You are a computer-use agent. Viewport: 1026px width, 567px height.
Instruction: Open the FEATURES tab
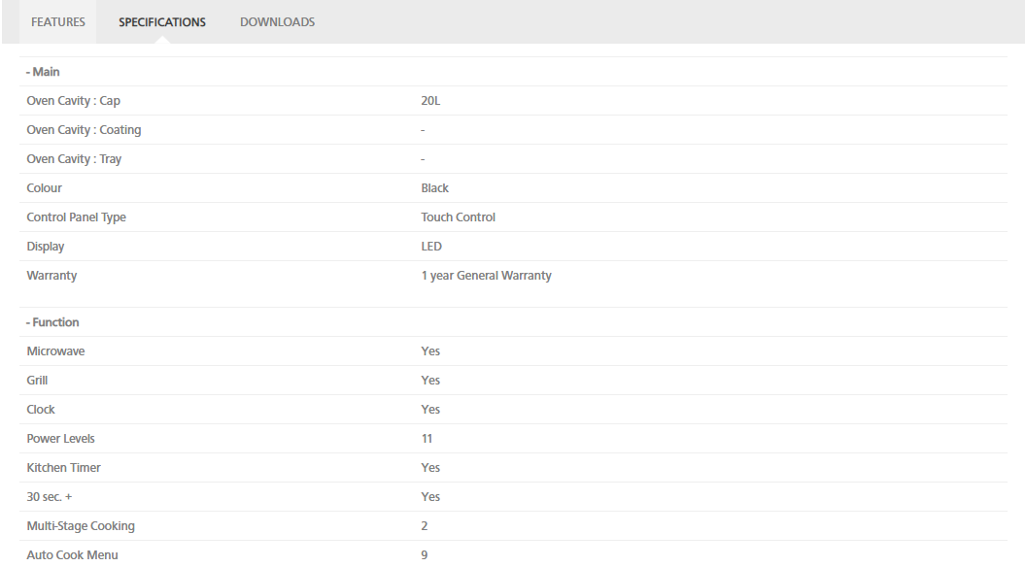point(57,22)
